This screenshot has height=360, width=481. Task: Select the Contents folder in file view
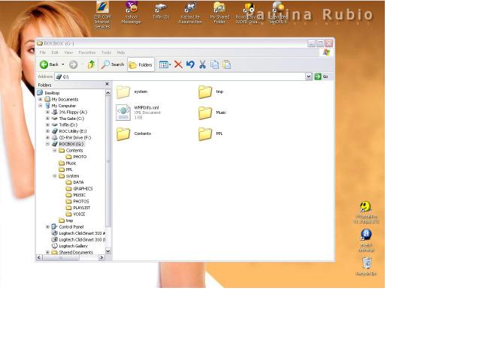[134, 133]
